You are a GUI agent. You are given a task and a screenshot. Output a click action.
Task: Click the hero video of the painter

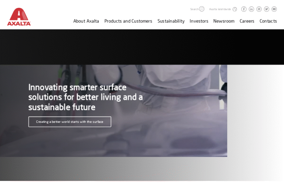[114, 111]
